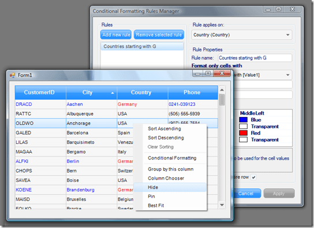
Task: Click the Blue color swatch
Action: pos(243,120)
